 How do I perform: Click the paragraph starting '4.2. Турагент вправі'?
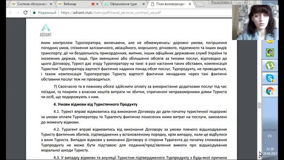(134, 140)
